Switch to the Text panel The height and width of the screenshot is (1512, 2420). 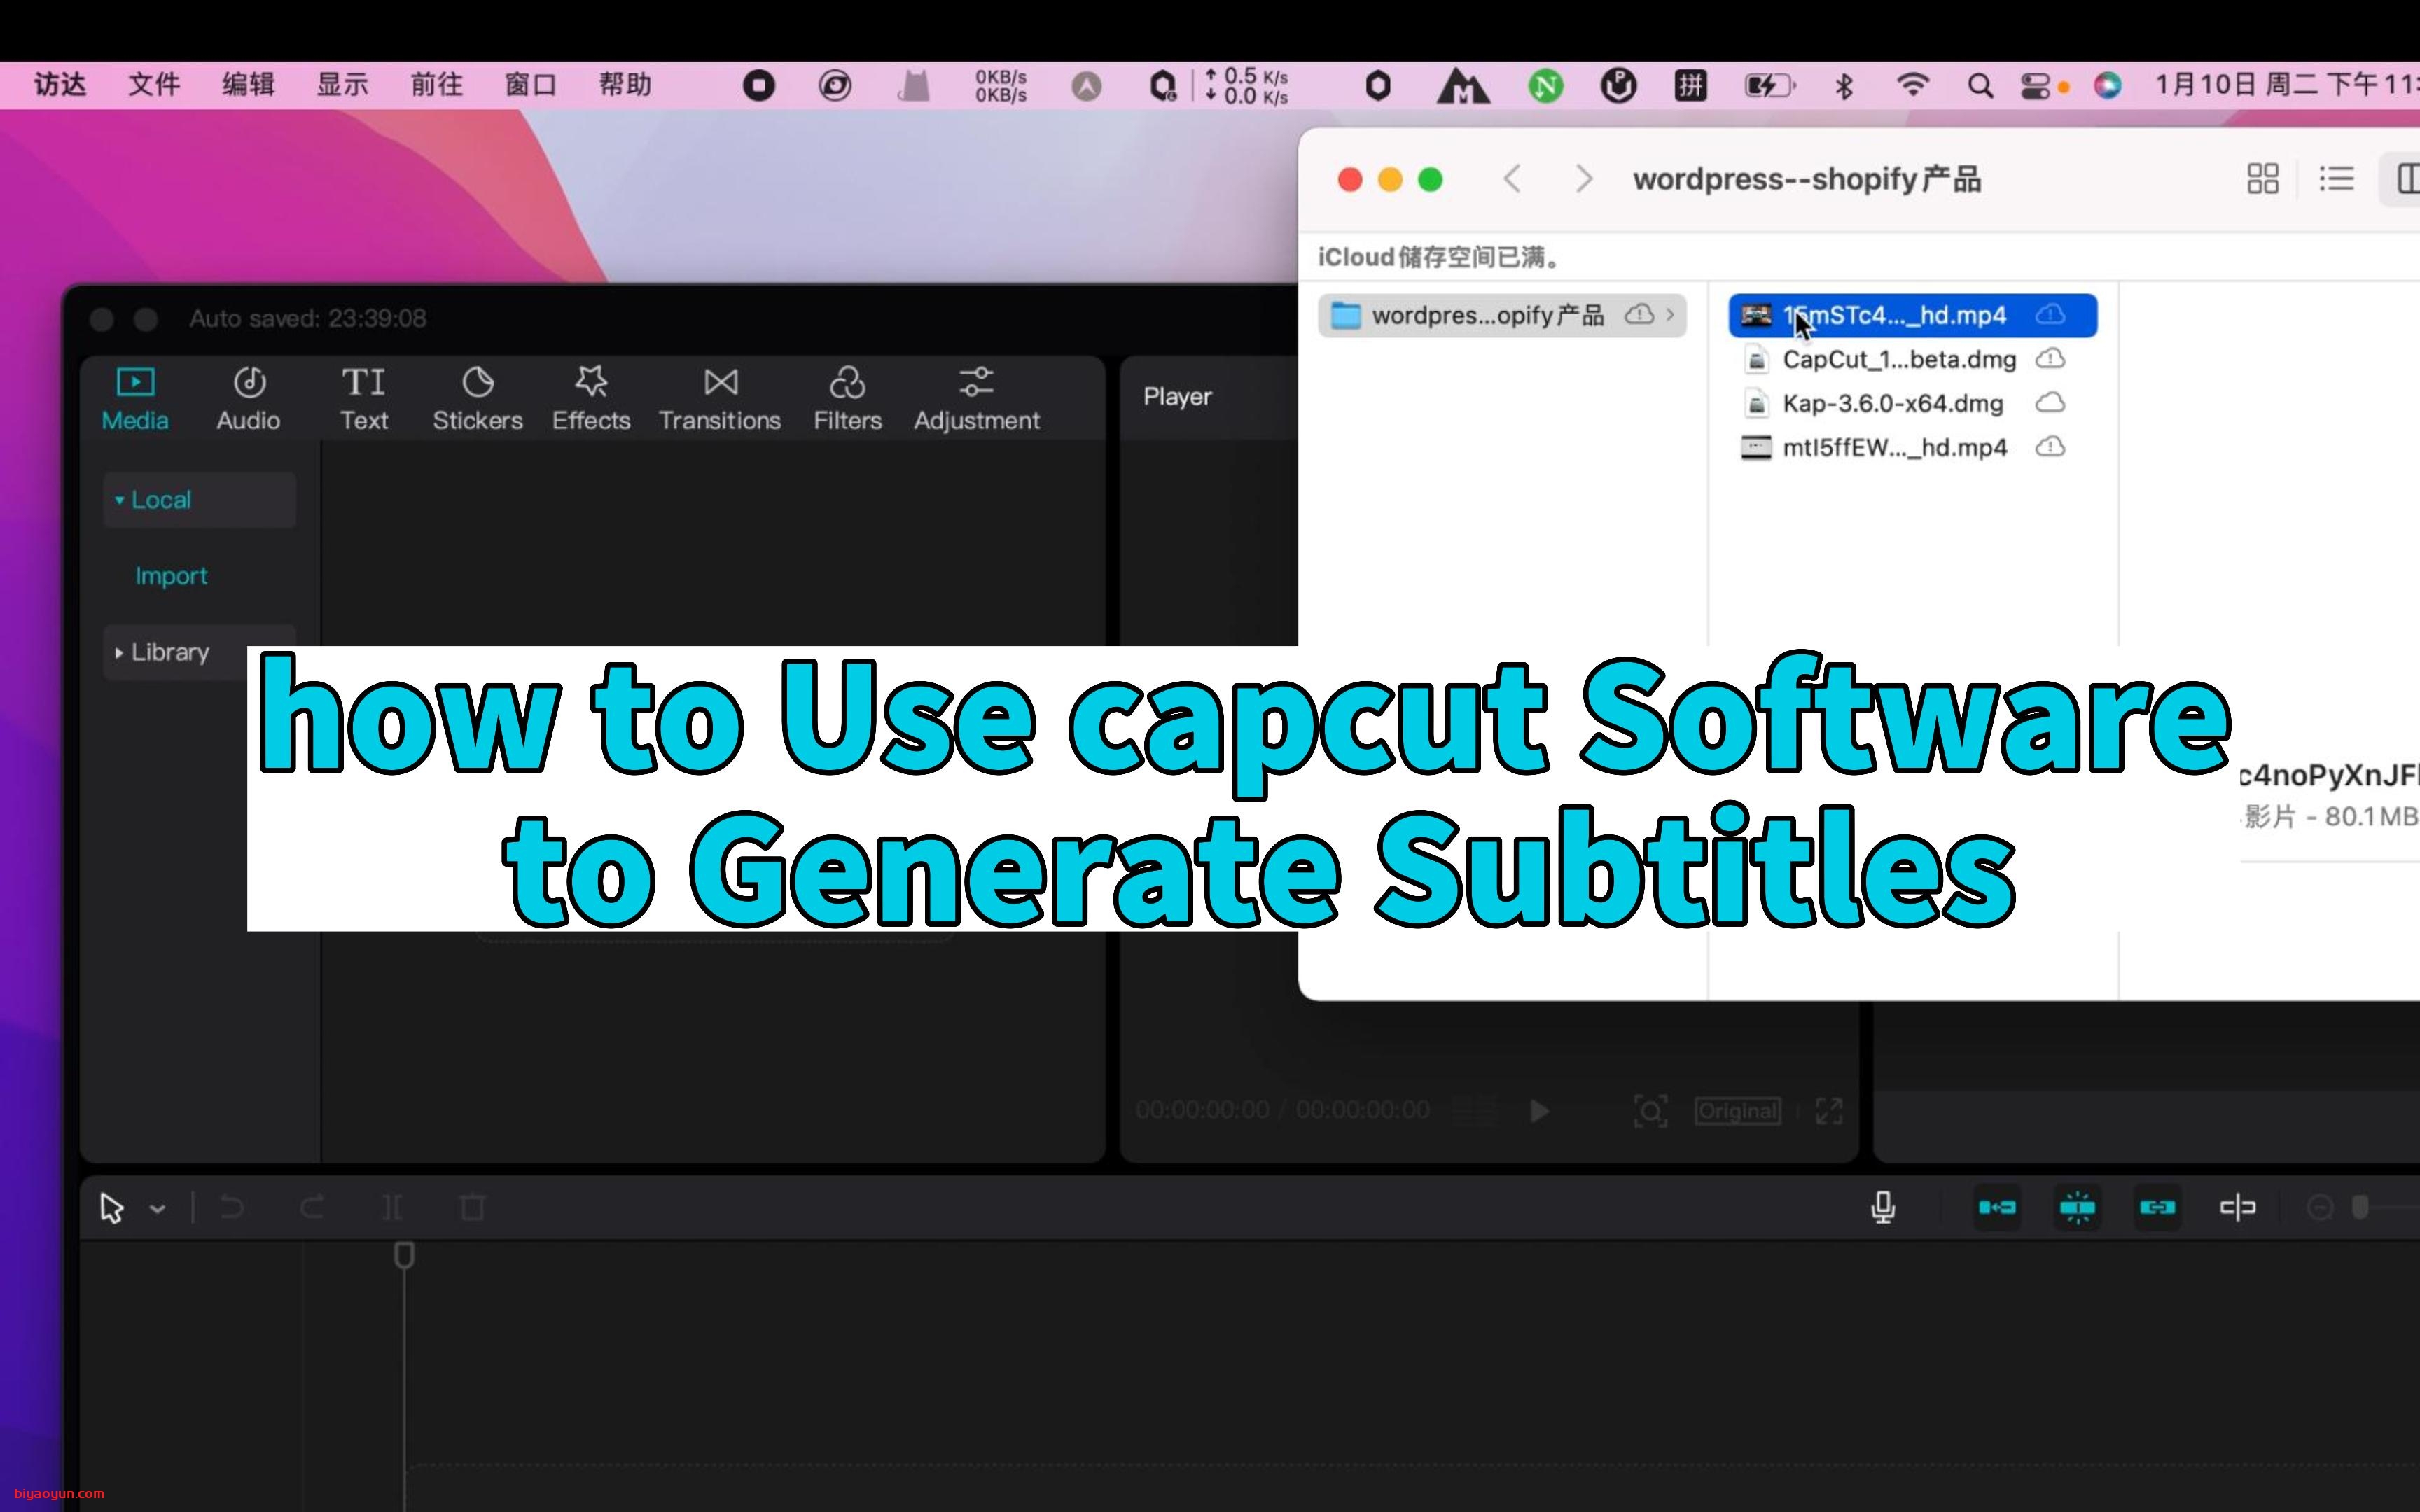pos(363,397)
